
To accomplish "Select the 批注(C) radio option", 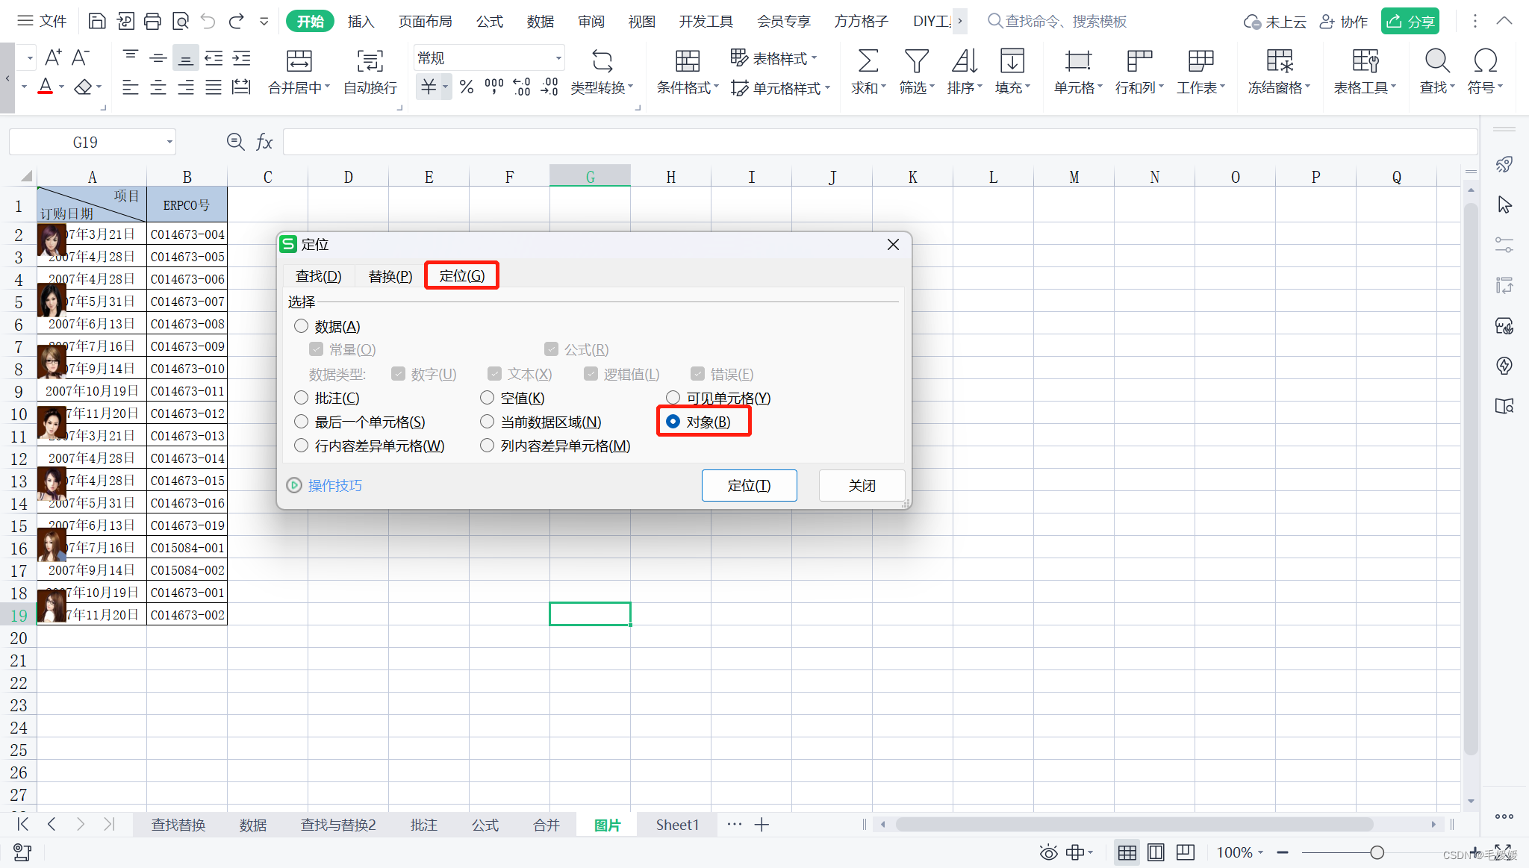I will point(302,398).
